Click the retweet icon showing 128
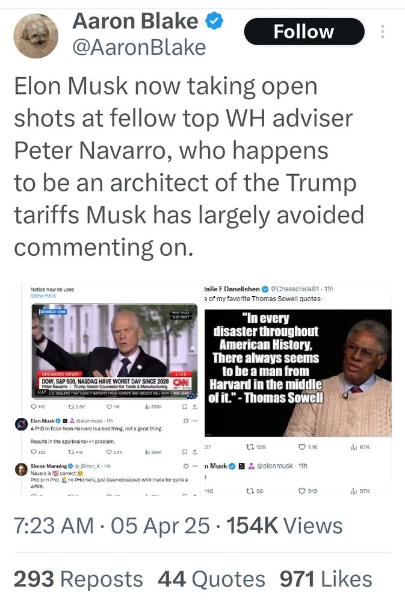 (250, 447)
